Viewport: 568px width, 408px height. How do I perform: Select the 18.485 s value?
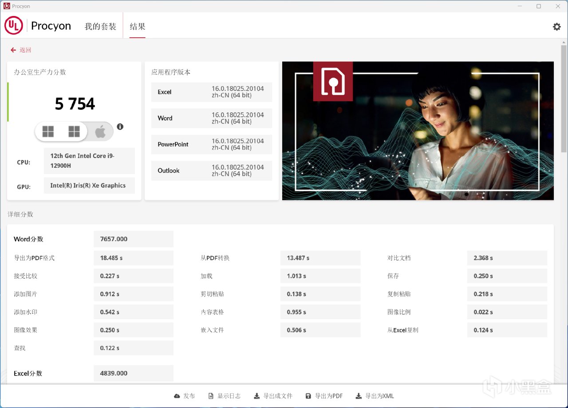(111, 258)
